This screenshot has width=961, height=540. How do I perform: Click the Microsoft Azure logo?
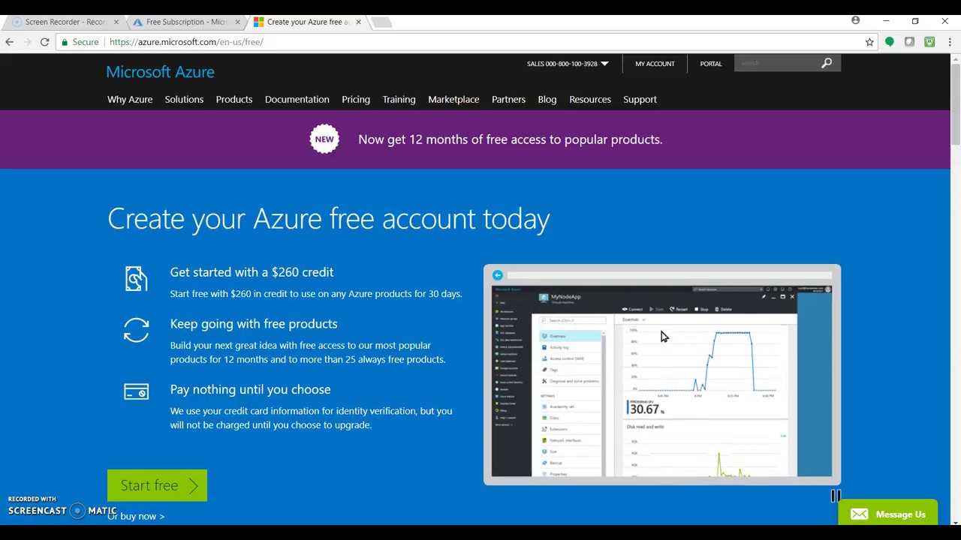tap(160, 72)
